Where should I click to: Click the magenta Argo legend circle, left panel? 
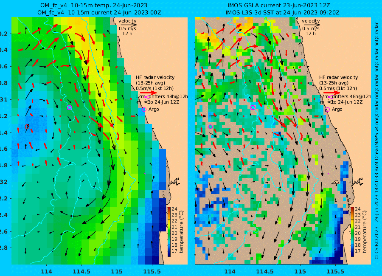click(144, 110)
